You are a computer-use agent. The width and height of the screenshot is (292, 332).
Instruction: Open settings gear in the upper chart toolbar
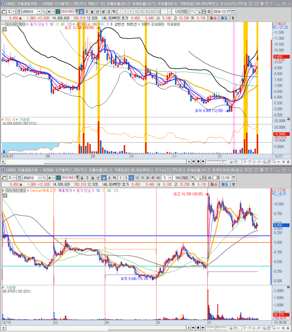209,12
